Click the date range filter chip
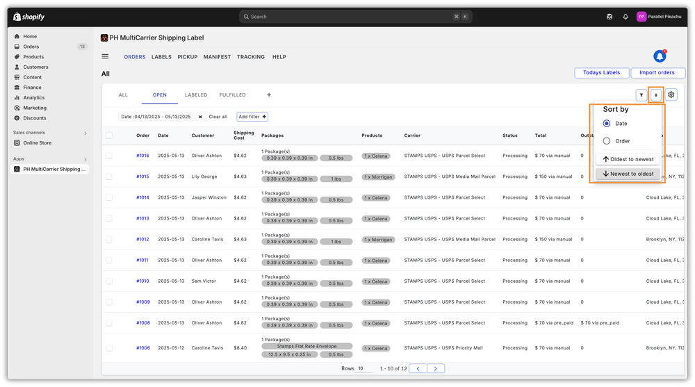 (x=156, y=117)
